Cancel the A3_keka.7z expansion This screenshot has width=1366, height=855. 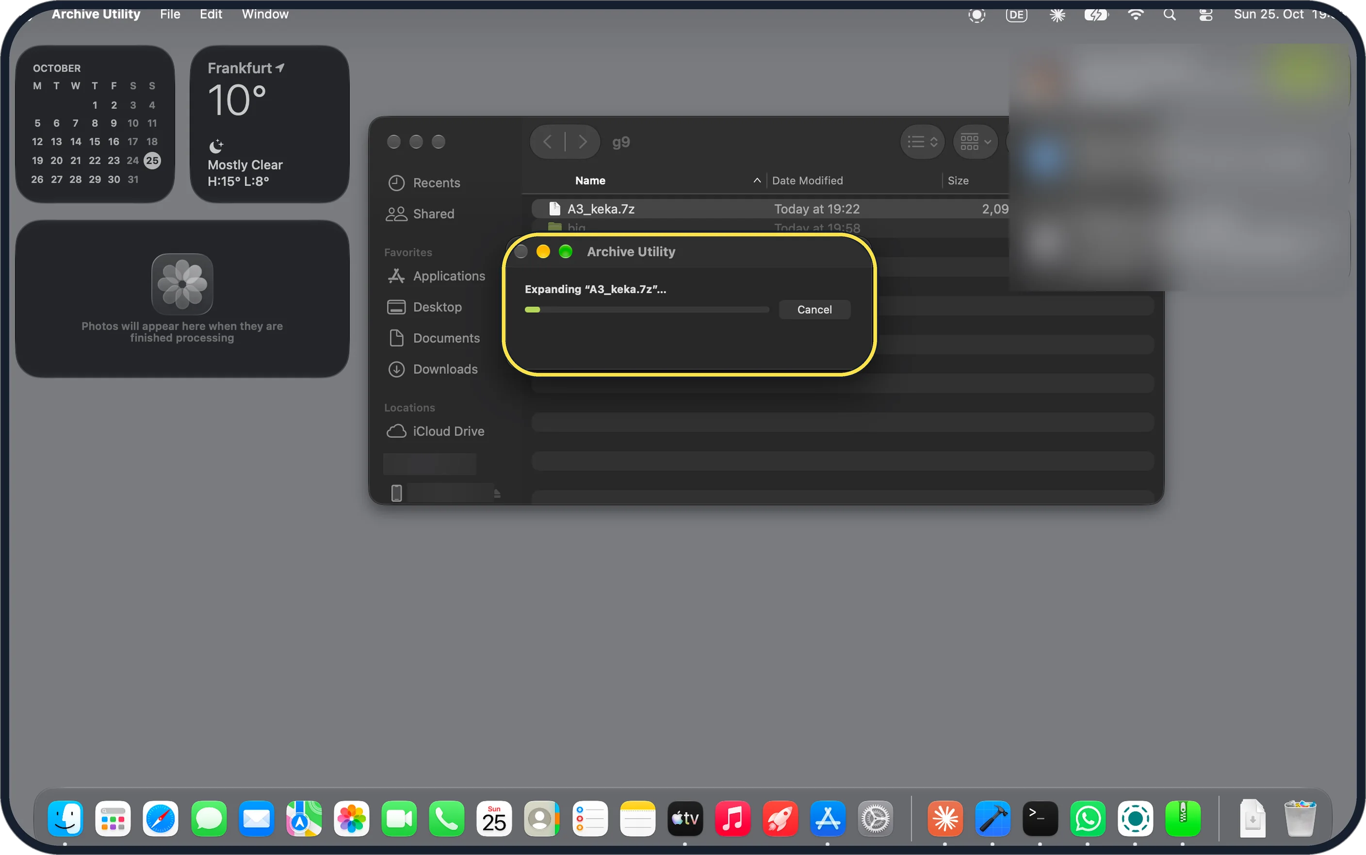(814, 309)
